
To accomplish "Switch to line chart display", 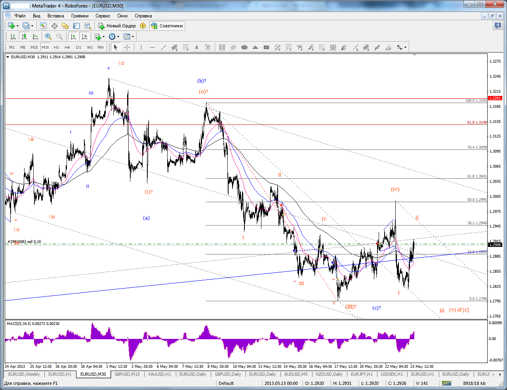I will click(35, 36).
